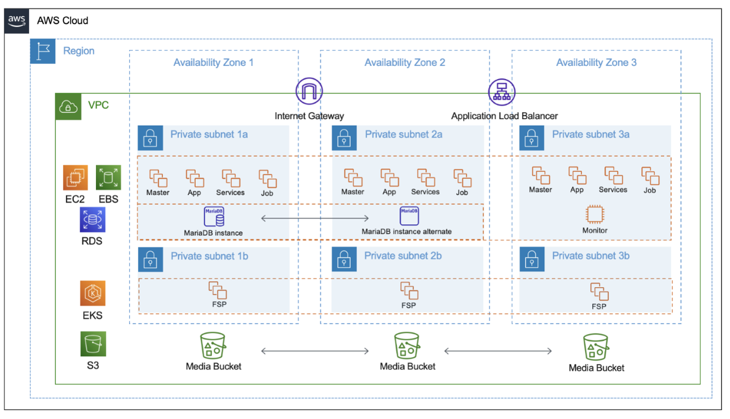Click the FSP icon in subnet 2b
The image size is (730, 419).
tap(409, 291)
